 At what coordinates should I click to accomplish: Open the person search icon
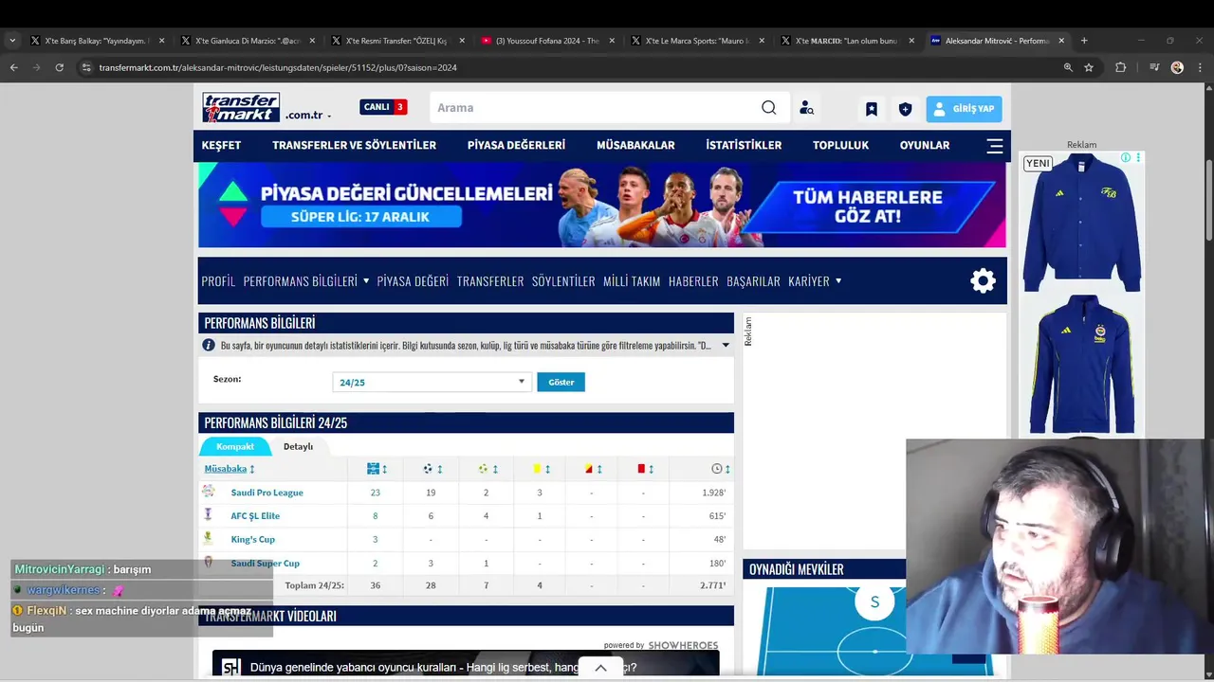(806, 108)
